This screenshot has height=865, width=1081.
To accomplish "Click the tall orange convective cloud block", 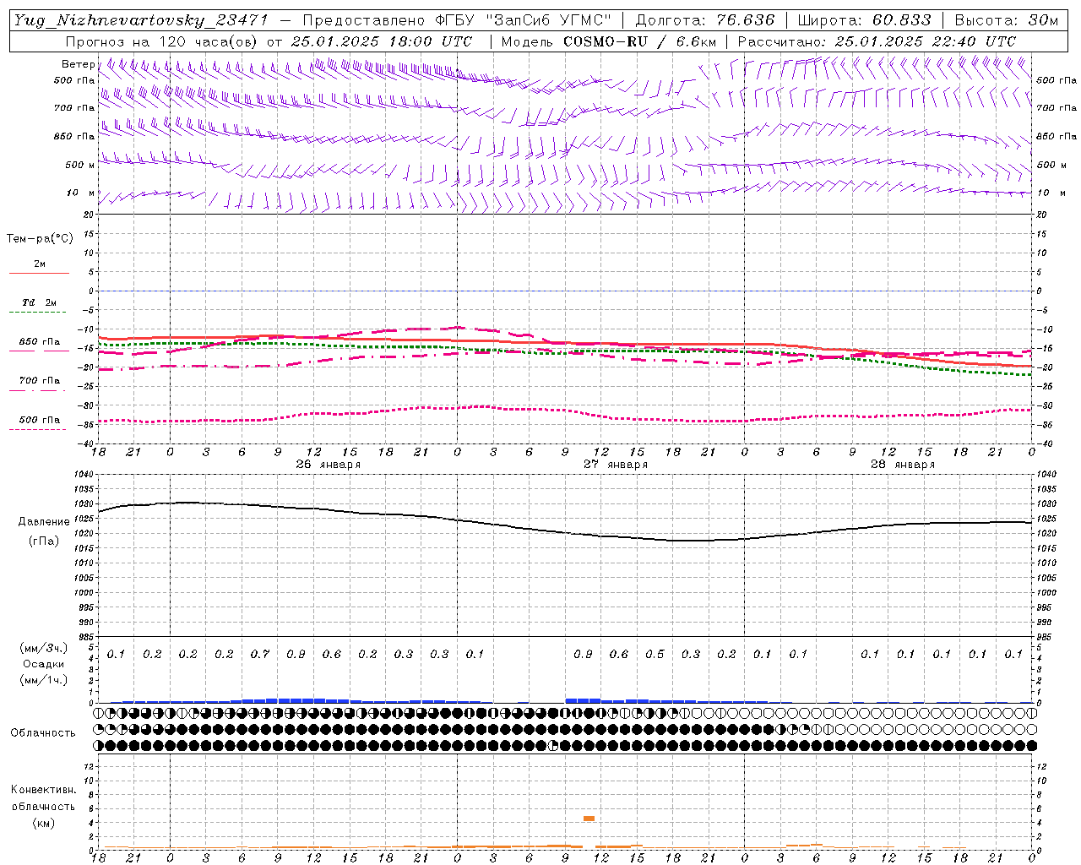I will point(589,818).
